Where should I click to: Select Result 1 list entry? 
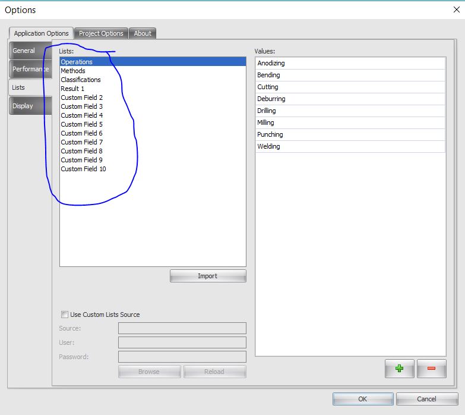click(72, 89)
